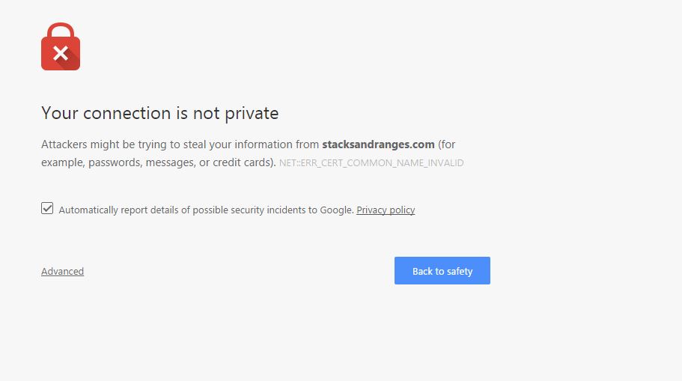Click the bold stacksandranges.com domain name

[378, 144]
